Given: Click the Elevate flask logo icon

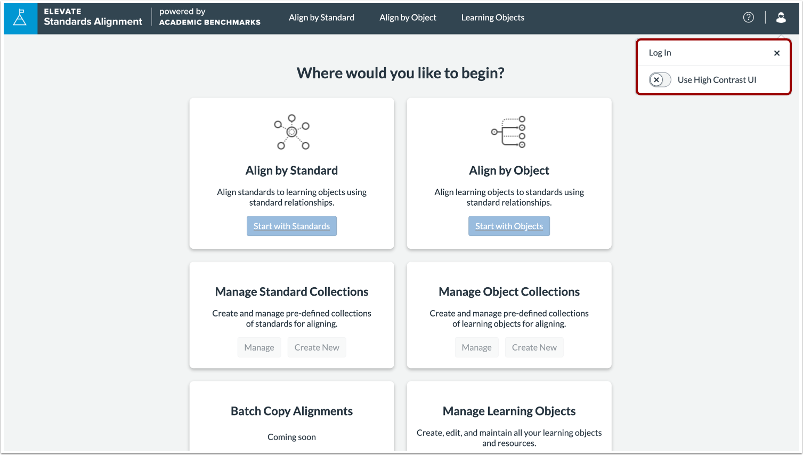Looking at the screenshot, I should [x=20, y=18].
